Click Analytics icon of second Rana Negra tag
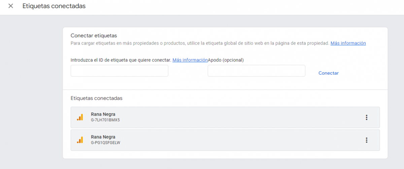 coord(80,140)
